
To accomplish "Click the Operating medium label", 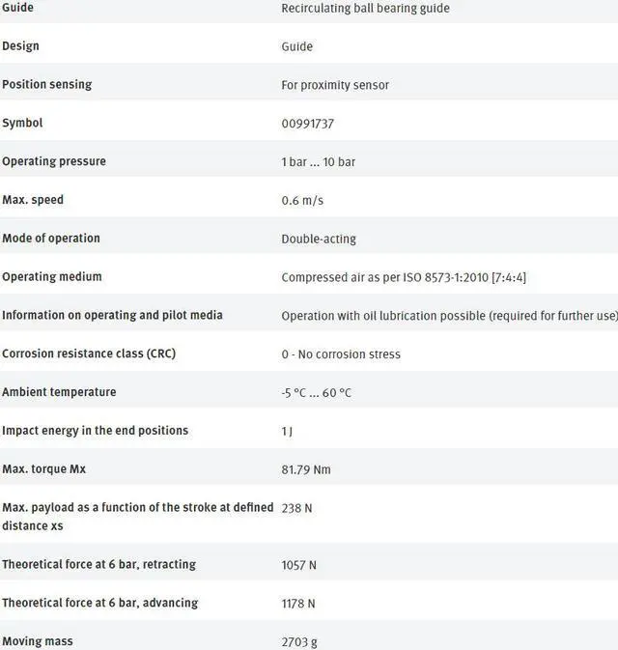I will 51,277.
